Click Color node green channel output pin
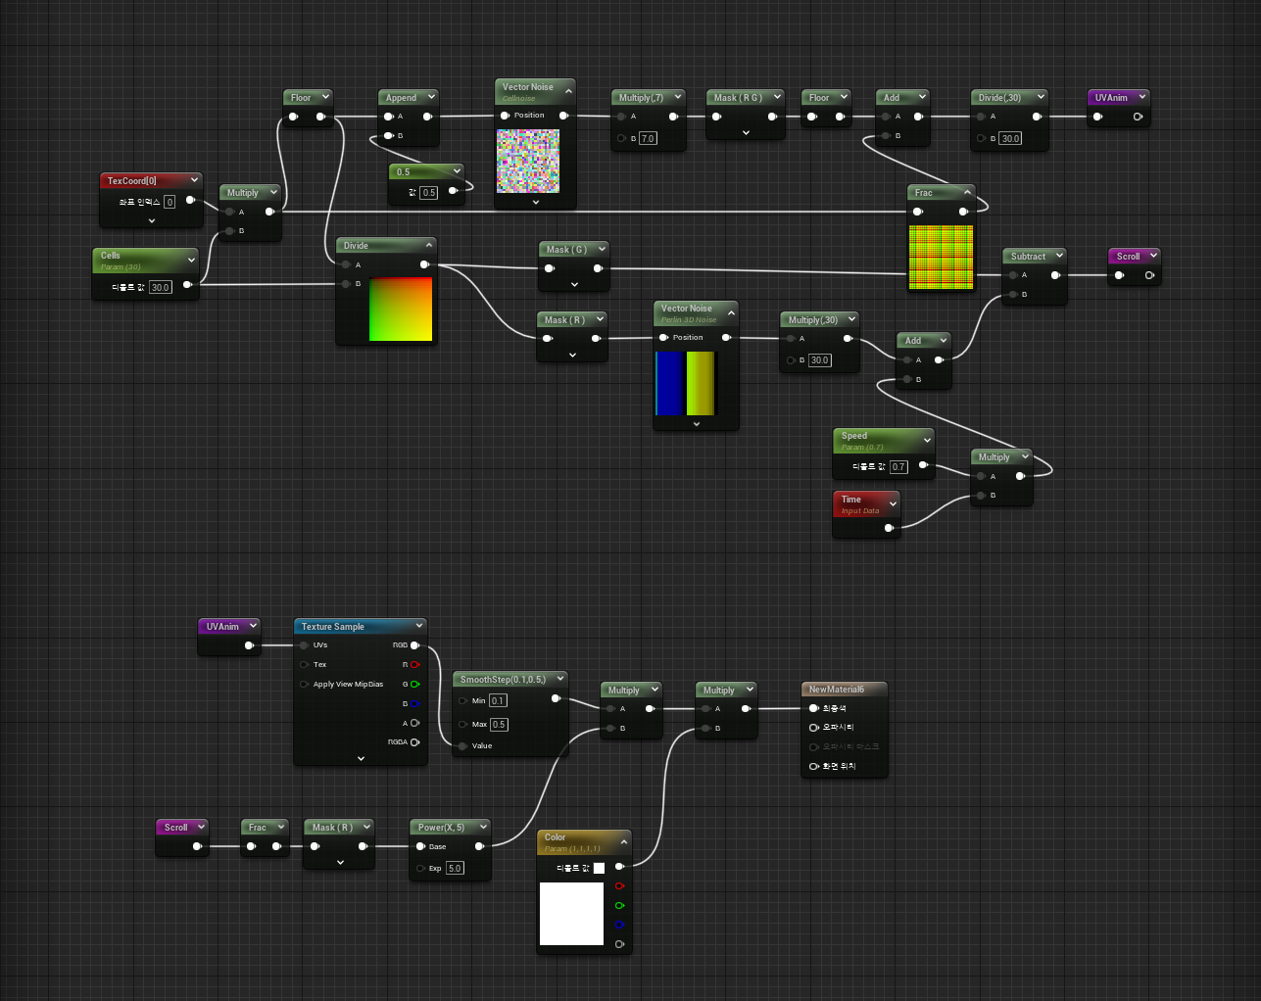 coord(619,906)
